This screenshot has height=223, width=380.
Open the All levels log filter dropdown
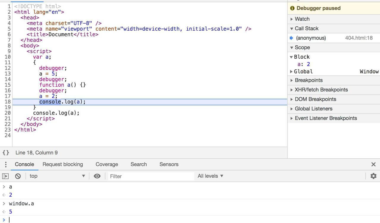coord(210,176)
